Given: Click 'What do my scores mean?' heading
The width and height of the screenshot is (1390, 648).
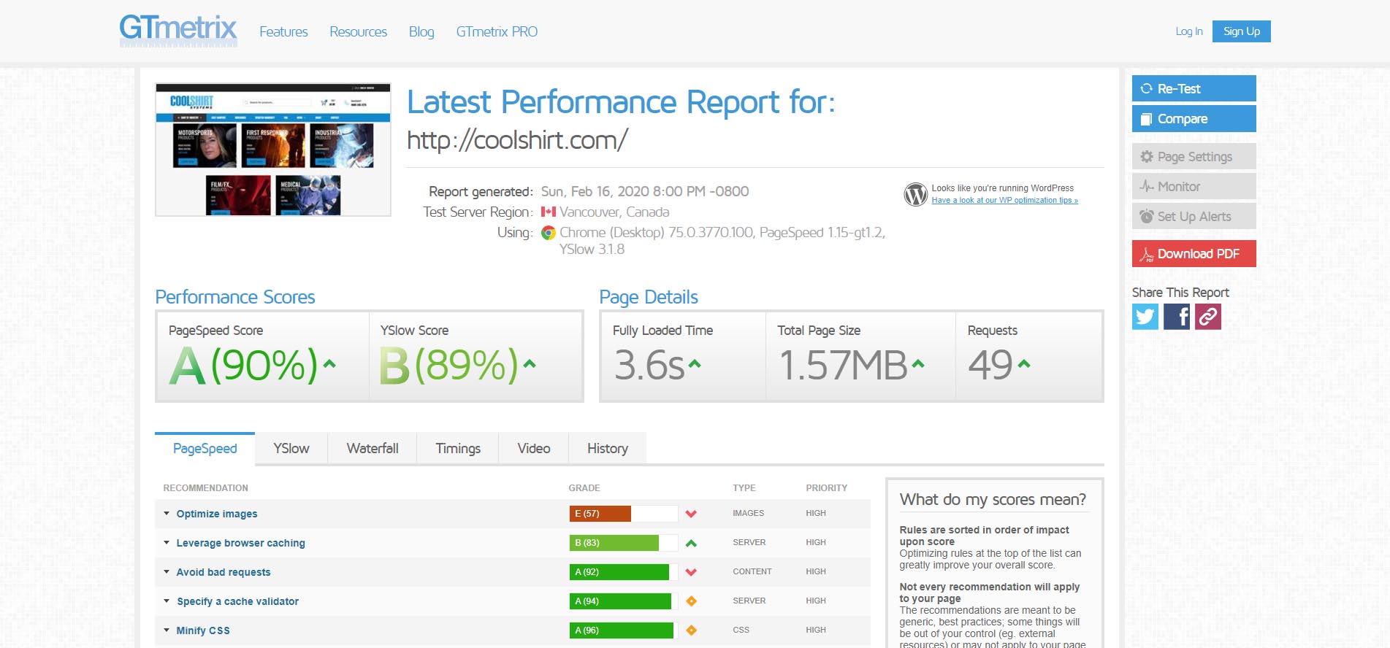Looking at the screenshot, I should pos(993,500).
